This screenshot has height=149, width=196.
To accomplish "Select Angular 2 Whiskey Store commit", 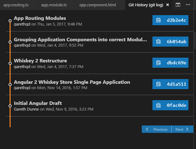I will point(72,82).
